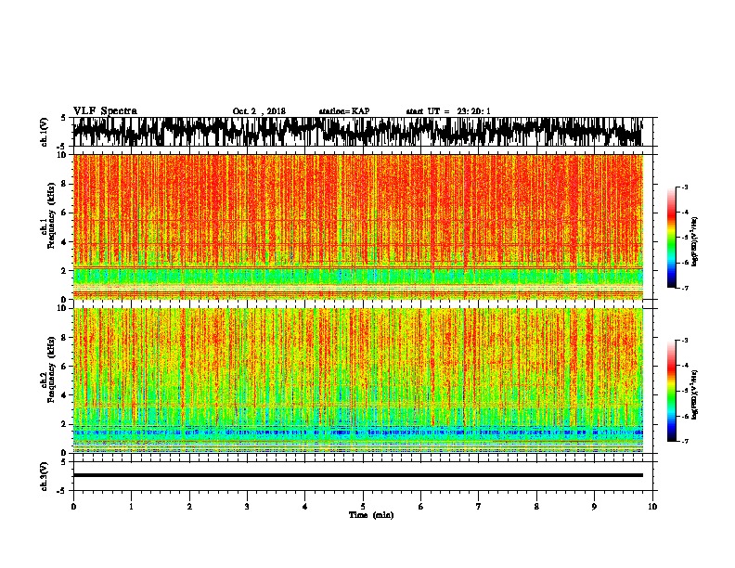Click time axis tick label "6"
This screenshot has width=735, height=568.
coord(421,507)
